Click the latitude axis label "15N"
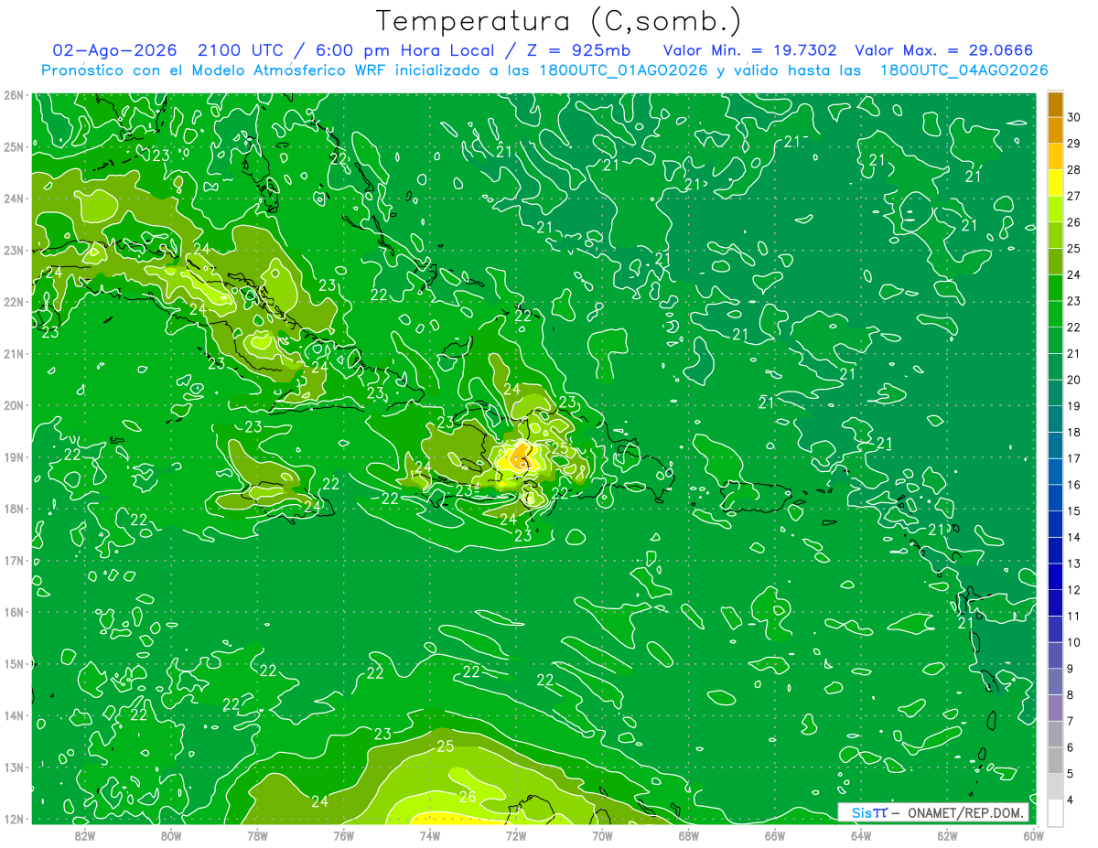 point(14,663)
